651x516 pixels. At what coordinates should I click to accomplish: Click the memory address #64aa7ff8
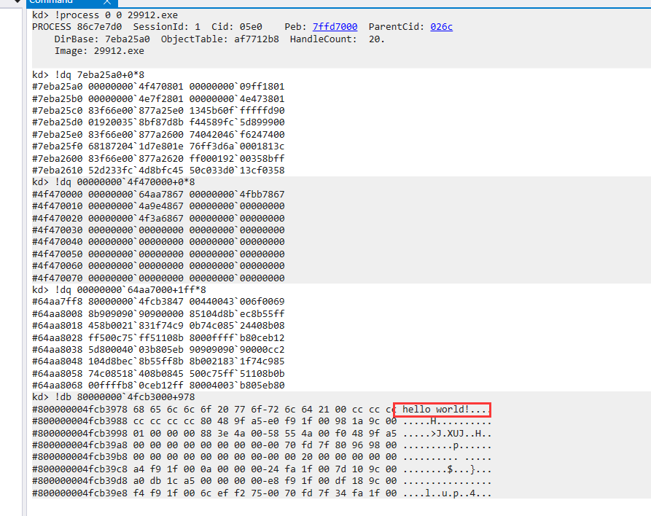(x=57, y=302)
